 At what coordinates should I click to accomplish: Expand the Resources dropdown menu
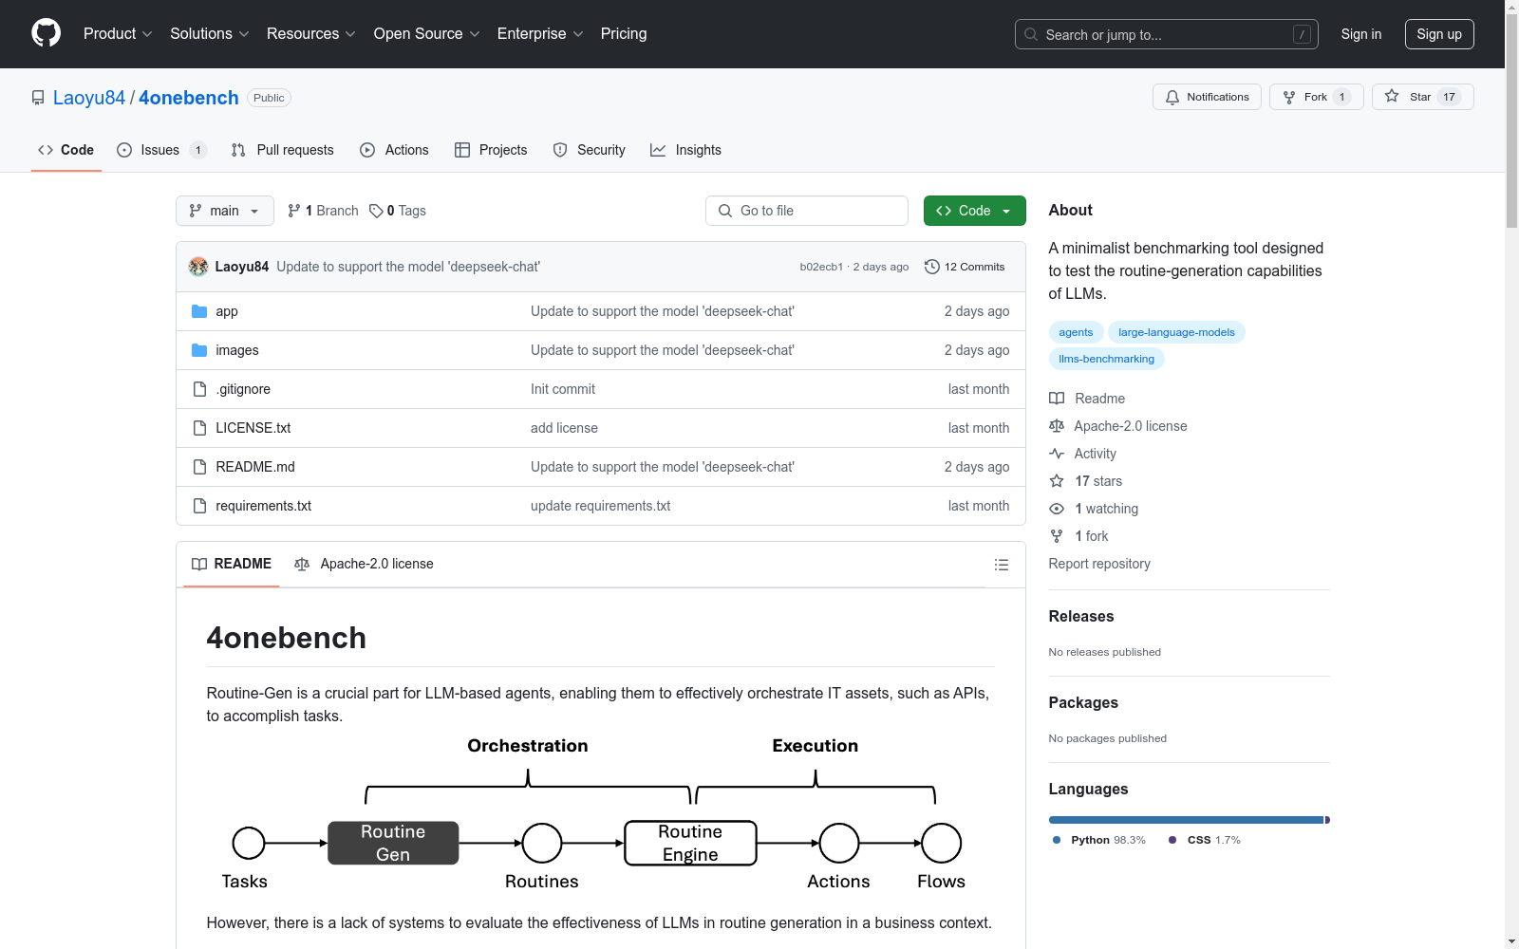311,33
